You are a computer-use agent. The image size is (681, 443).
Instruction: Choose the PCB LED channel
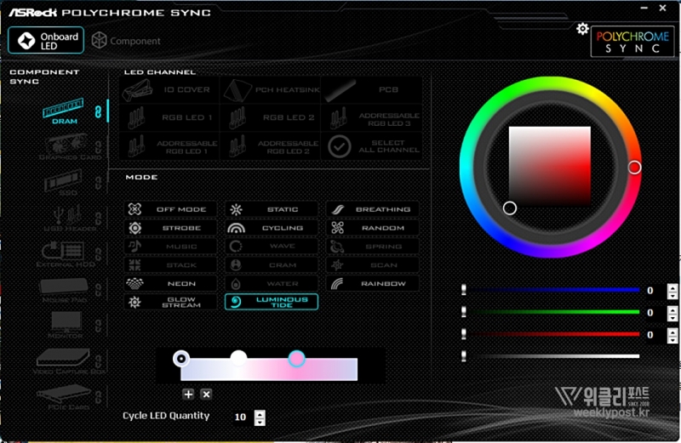coord(372,90)
